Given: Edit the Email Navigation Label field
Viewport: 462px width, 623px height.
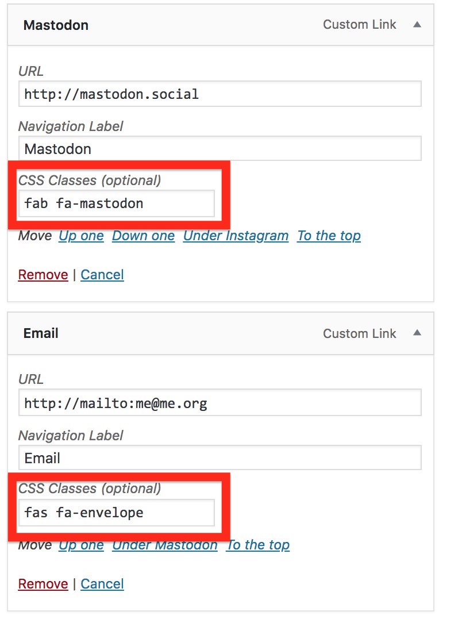Looking at the screenshot, I should coord(220,458).
